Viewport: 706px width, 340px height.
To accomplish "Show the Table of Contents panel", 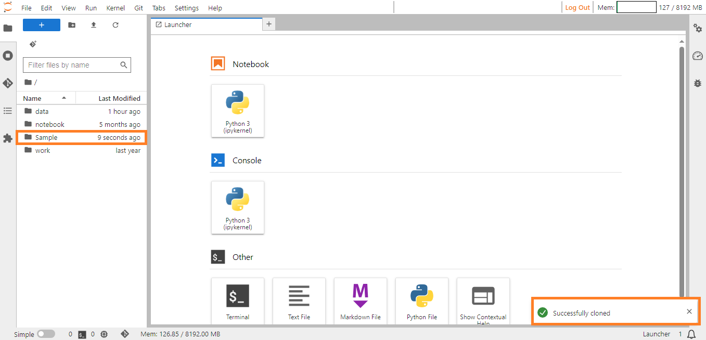I will 8,111.
